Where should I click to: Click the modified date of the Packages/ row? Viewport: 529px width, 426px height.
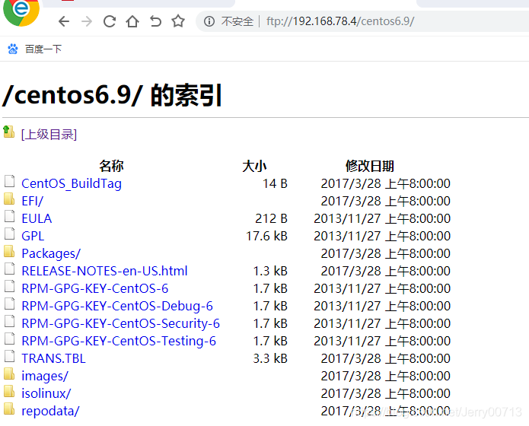pos(386,253)
